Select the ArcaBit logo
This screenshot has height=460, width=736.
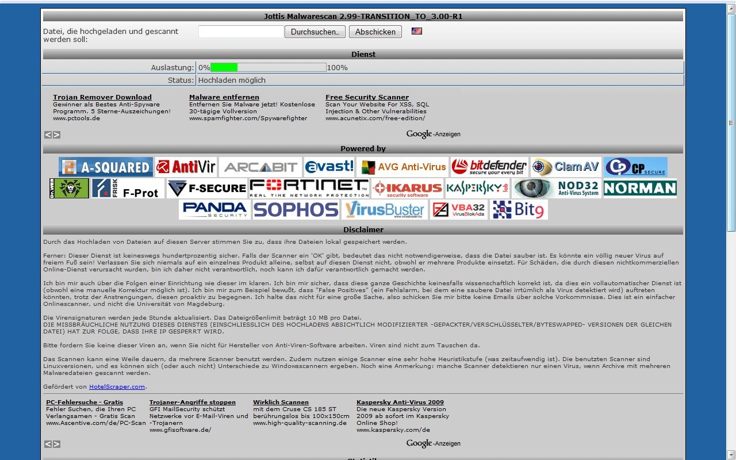pos(260,167)
